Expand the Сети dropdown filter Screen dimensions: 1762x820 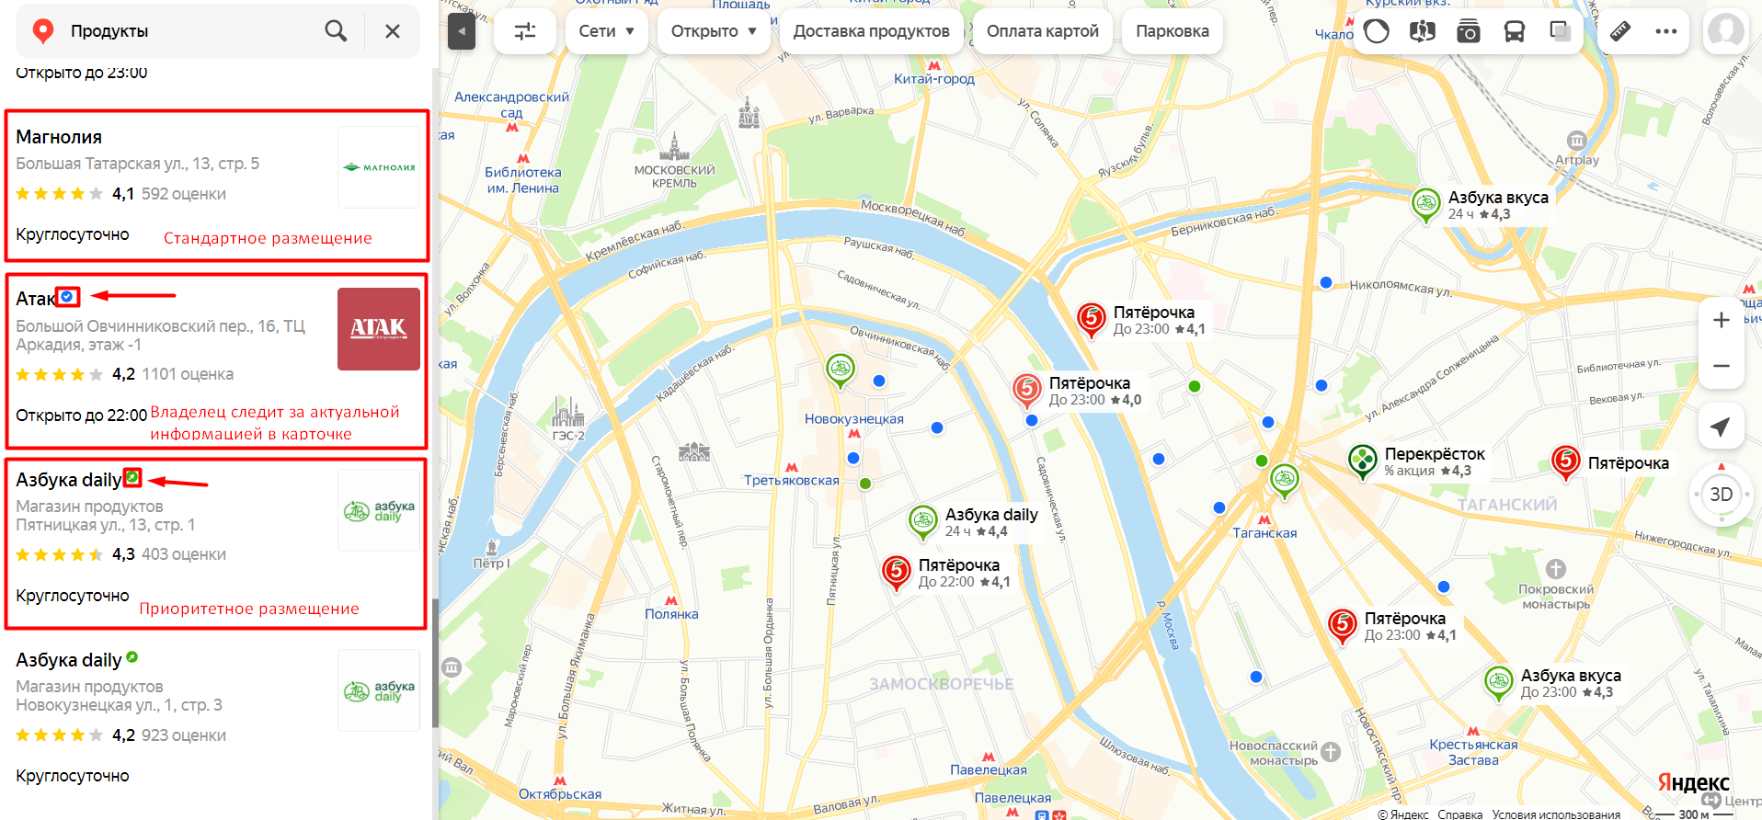[607, 31]
